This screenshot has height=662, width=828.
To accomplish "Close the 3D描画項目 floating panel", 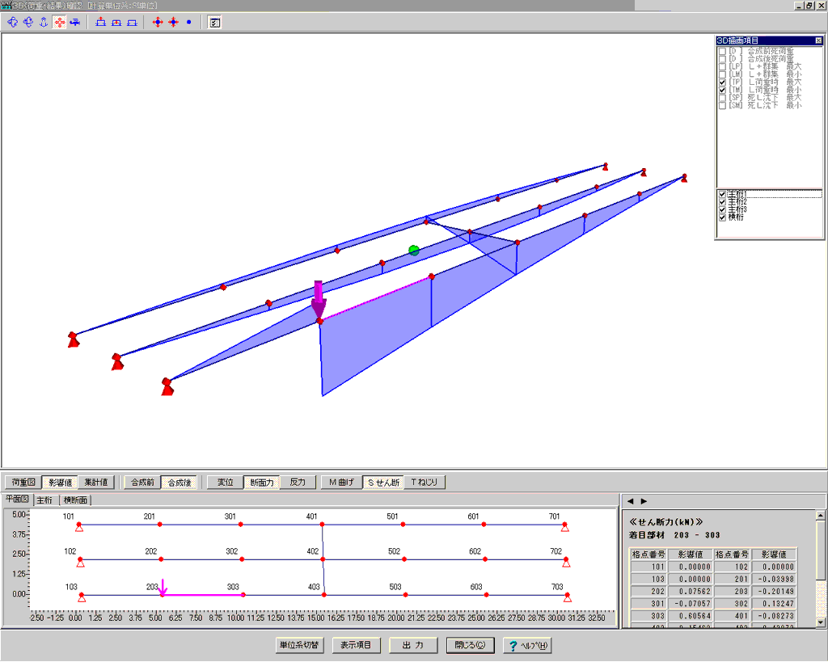I will [x=818, y=40].
